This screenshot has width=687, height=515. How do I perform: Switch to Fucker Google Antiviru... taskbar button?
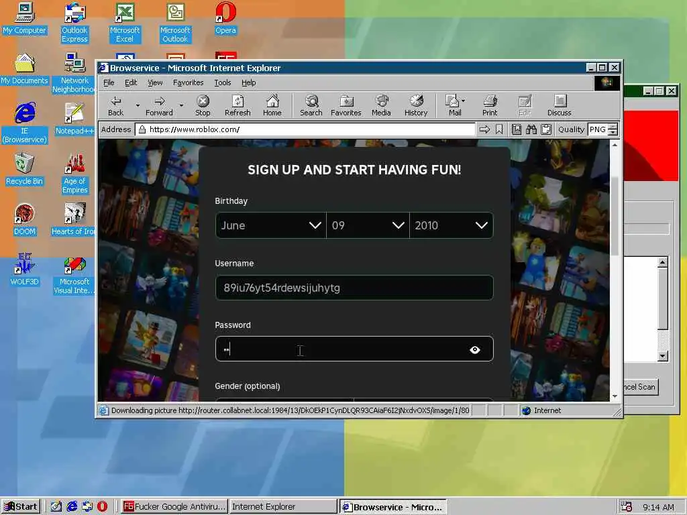point(174,507)
